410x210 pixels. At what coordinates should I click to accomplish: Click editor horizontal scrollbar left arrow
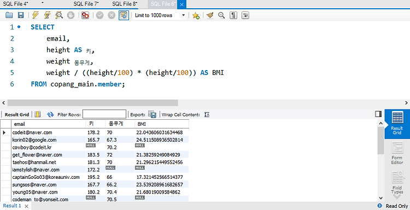[3, 103]
